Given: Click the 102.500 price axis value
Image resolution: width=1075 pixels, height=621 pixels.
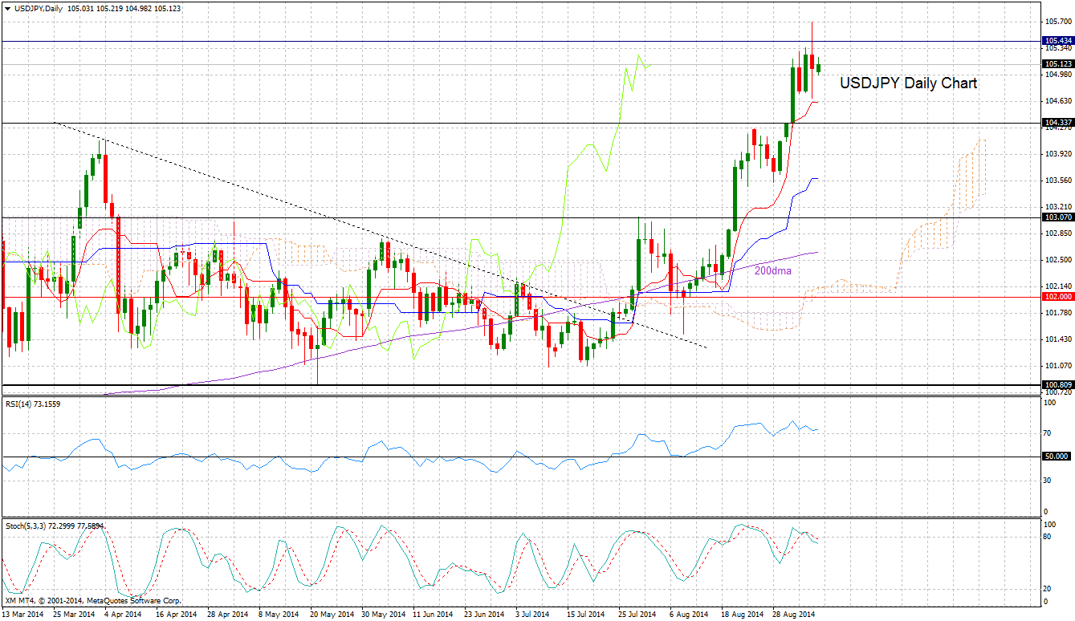Looking at the screenshot, I should (x=1057, y=260).
